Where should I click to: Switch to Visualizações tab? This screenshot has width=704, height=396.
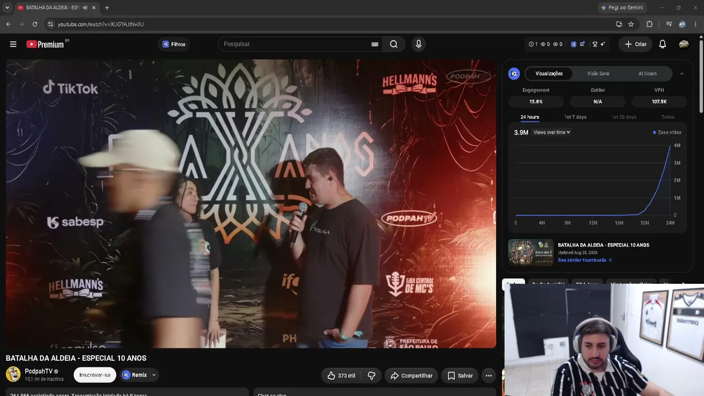pyautogui.click(x=549, y=74)
